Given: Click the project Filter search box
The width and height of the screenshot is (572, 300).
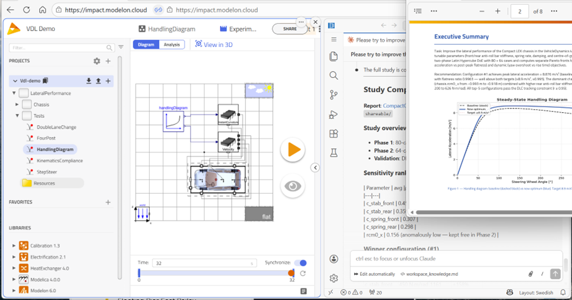Looking at the screenshot, I should pyautogui.click(x=61, y=48).
